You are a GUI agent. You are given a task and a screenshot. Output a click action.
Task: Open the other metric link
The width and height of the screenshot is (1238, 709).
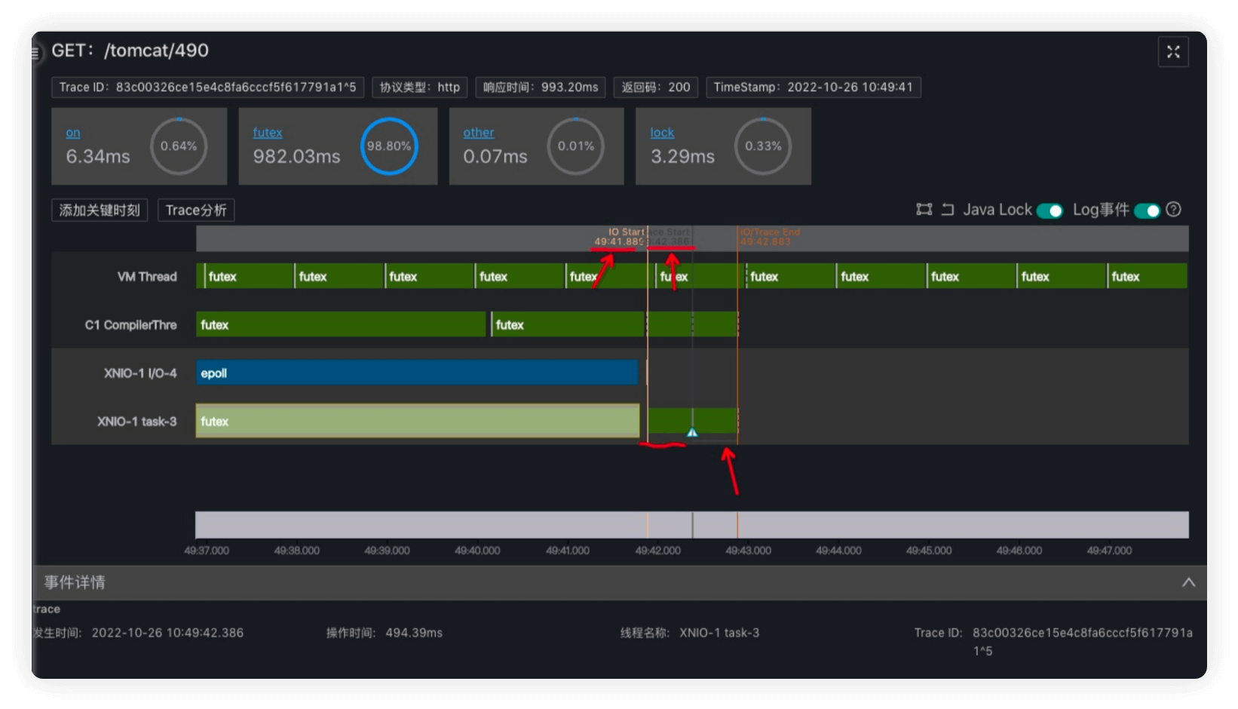coord(479,133)
